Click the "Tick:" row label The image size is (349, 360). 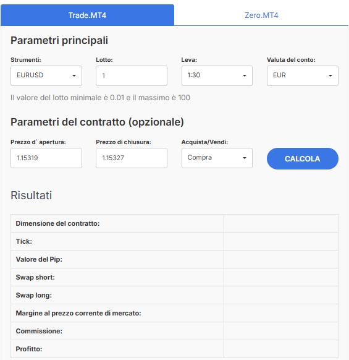tap(24, 241)
